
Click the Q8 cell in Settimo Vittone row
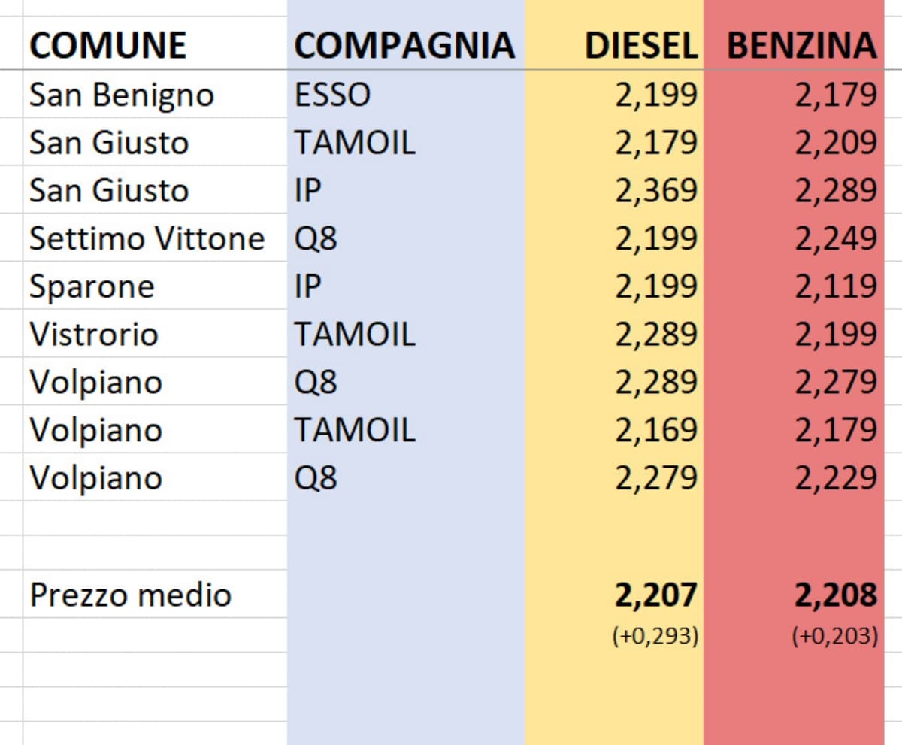point(316,239)
